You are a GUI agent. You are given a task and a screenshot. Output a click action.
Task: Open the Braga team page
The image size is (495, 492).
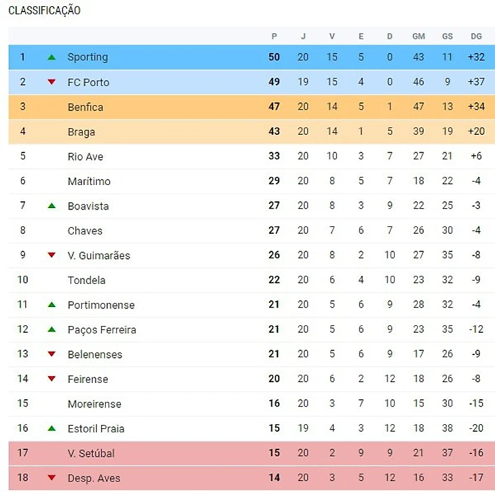(81, 132)
